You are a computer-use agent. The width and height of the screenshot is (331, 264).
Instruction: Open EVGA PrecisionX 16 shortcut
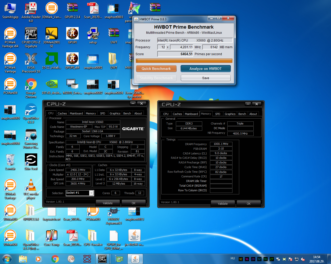[x=31, y=63]
